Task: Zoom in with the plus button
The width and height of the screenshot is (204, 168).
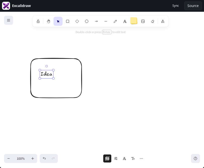Action: pyautogui.click(x=33, y=158)
